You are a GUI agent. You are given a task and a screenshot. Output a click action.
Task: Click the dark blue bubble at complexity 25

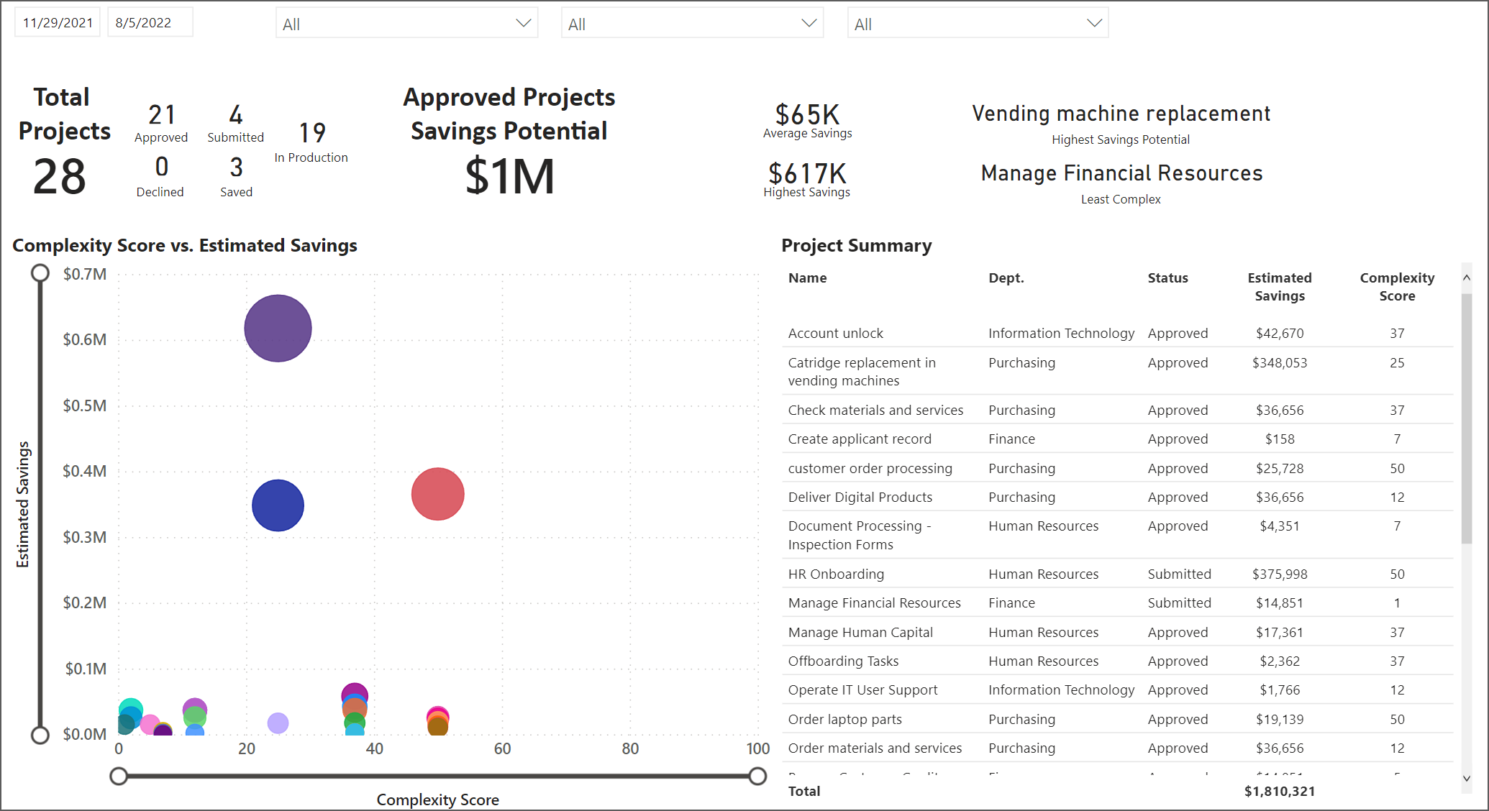tap(278, 505)
